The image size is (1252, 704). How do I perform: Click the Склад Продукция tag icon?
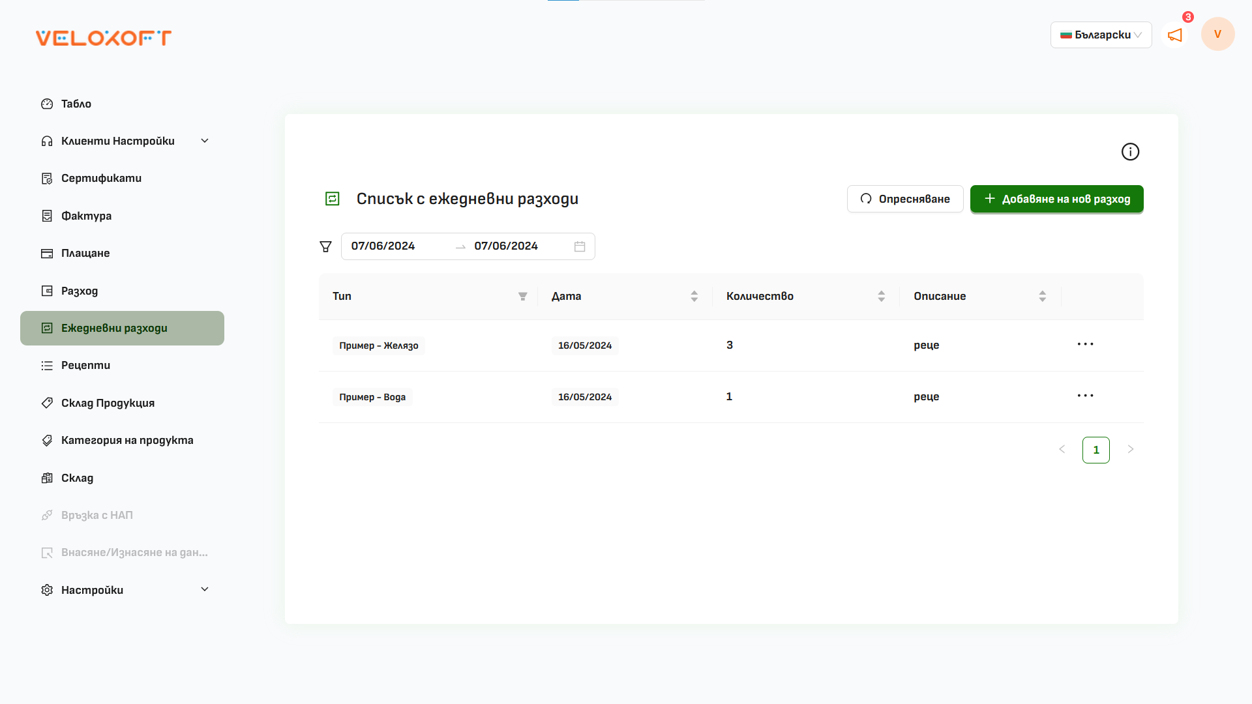pos(47,403)
